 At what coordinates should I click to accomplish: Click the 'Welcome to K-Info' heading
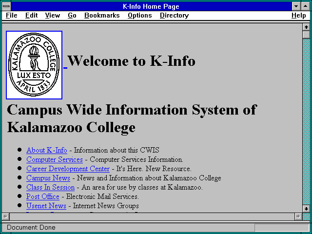132,60
